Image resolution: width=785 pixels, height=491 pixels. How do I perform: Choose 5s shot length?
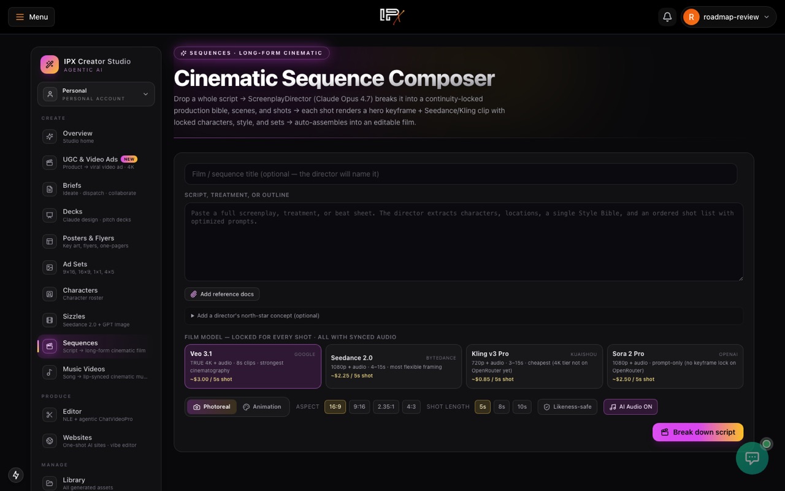(483, 406)
